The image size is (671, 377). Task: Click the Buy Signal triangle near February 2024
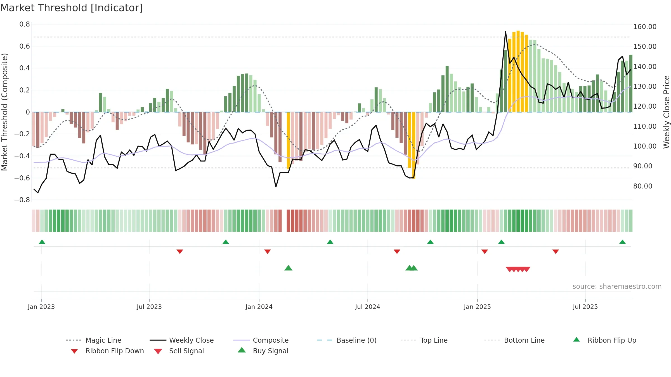(288, 268)
